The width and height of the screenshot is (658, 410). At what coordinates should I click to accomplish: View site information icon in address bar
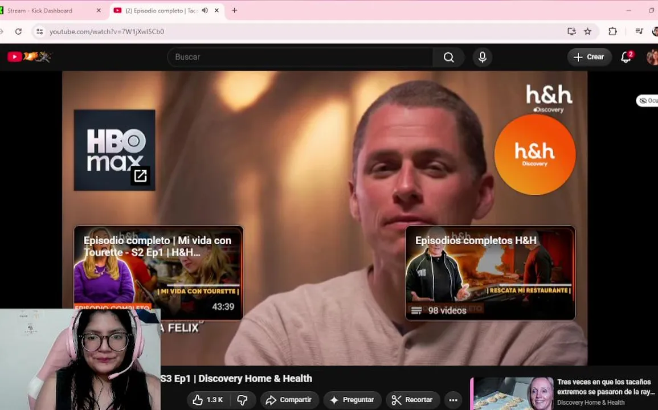coord(39,31)
